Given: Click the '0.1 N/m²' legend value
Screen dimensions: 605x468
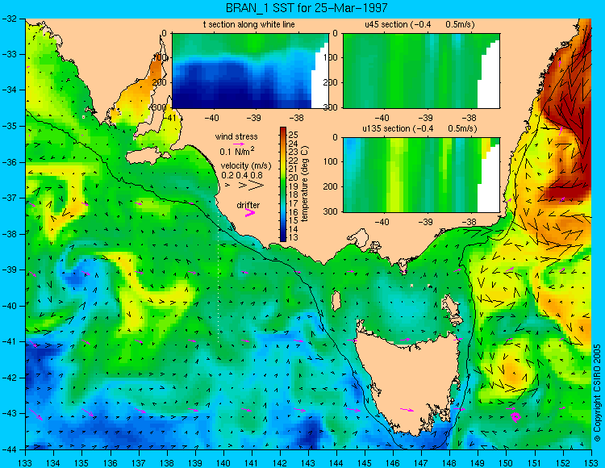Looking at the screenshot, I should pyautogui.click(x=237, y=151).
